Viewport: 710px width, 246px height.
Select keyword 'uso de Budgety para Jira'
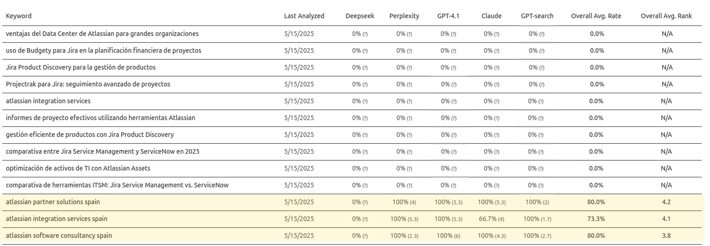point(103,50)
